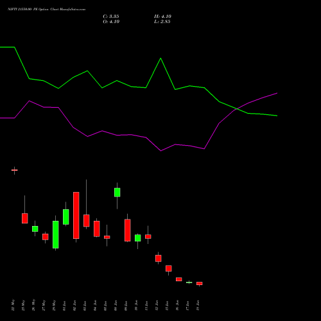Select the 04 Jun date label

95,306
